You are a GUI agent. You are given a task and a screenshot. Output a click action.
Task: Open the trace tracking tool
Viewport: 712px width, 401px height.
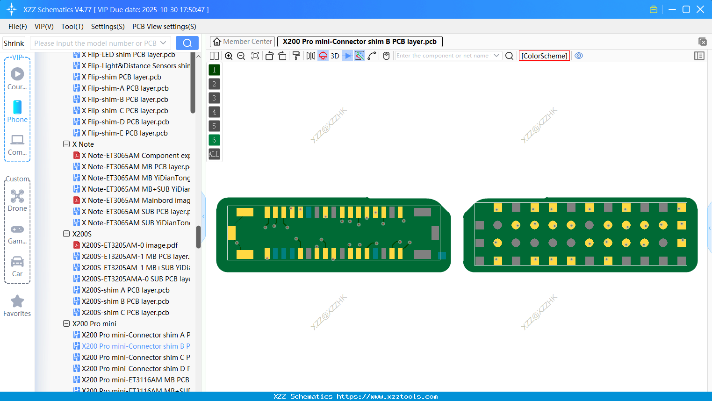(x=359, y=56)
